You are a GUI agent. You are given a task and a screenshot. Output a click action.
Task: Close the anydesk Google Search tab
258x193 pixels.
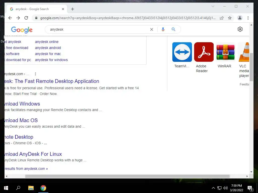point(63,9)
